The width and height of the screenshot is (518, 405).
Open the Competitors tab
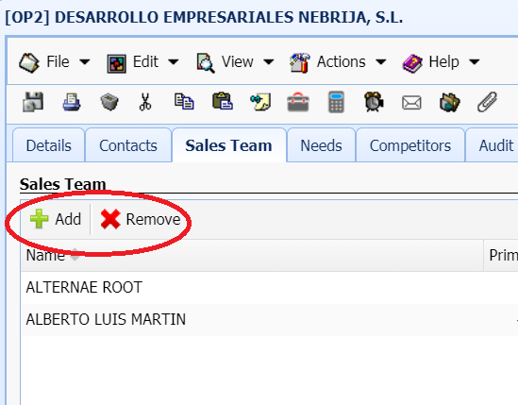(x=410, y=145)
